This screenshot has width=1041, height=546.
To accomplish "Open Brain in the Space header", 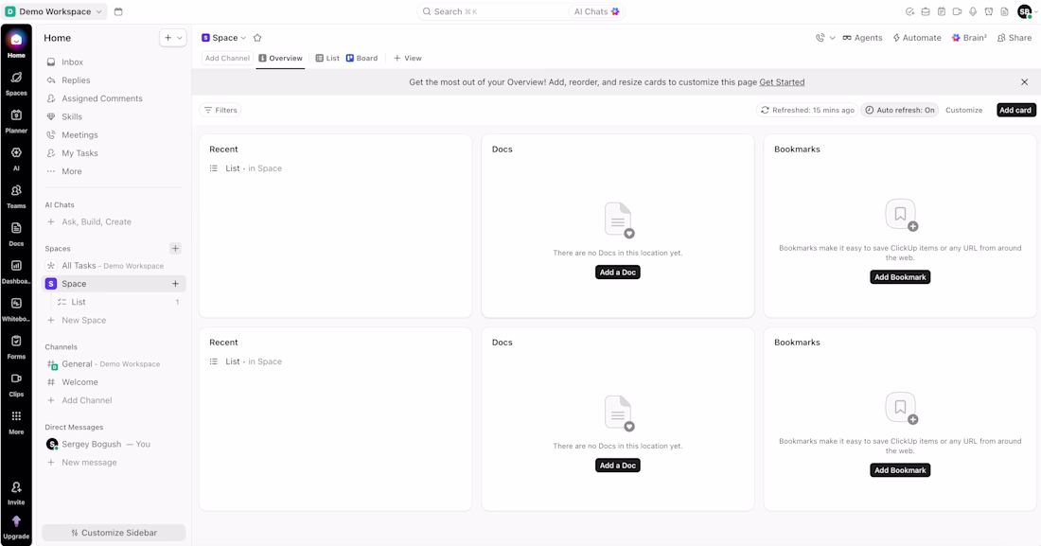I will [x=969, y=38].
